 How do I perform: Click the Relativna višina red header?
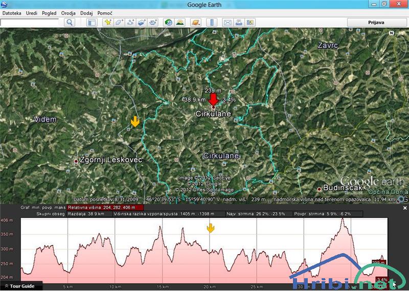pos(105,208)
